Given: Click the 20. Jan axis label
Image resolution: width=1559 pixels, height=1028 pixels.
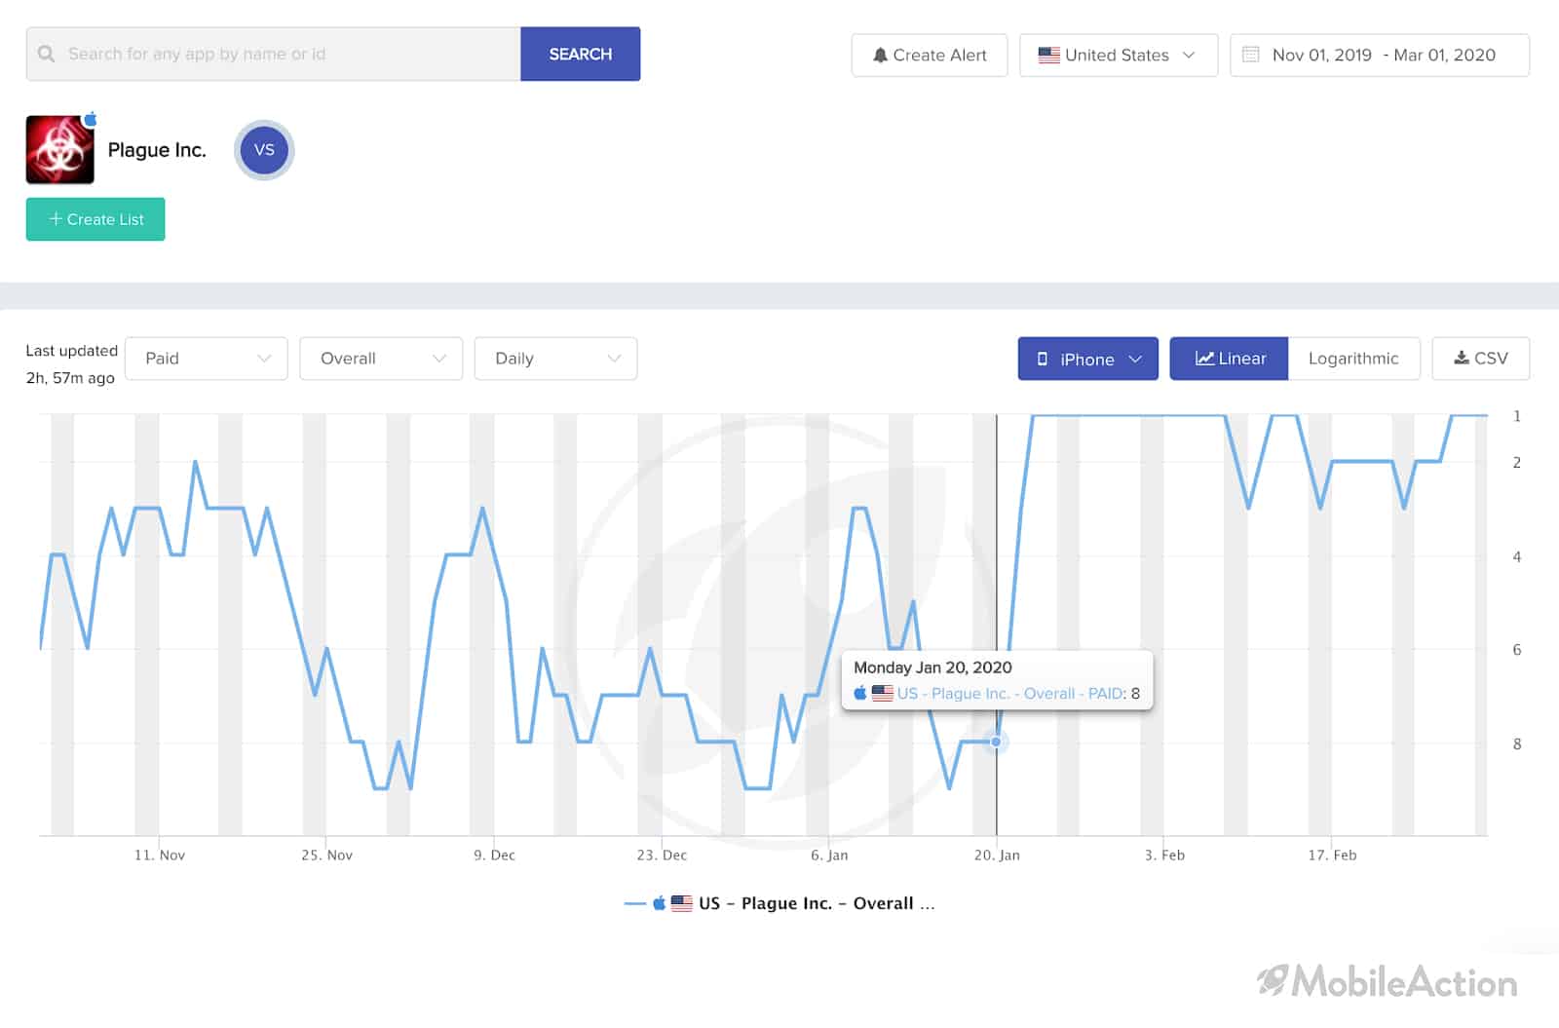Looking at the screenshot, I should point(997,855).
